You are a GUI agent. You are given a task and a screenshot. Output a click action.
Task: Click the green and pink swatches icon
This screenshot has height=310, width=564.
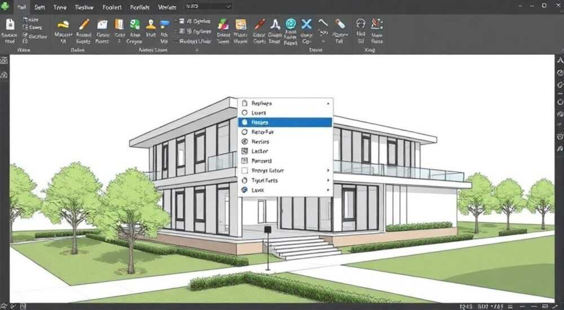coord(223,24)
